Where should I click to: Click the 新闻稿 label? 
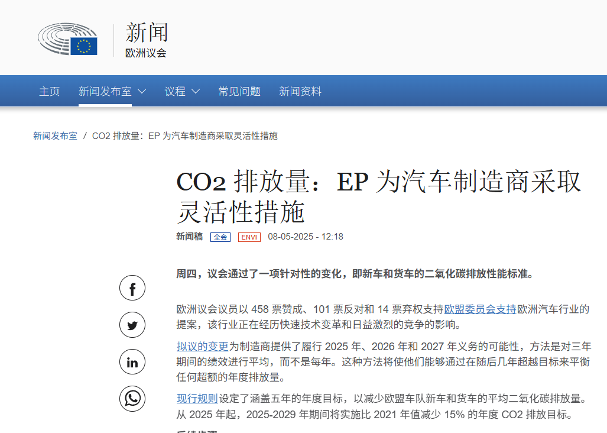[189, 237]
